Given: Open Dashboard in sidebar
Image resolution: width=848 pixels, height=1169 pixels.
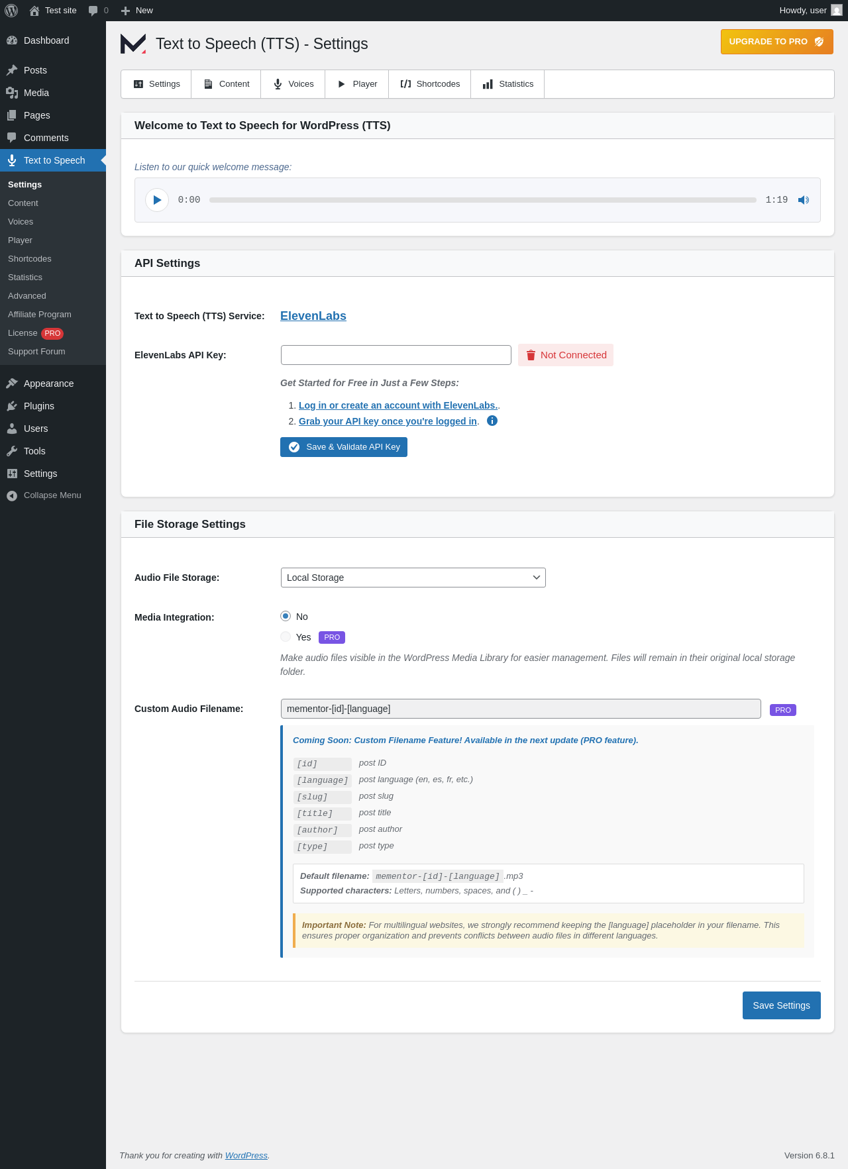Looking at the screenshot, I should coord(53,40).
